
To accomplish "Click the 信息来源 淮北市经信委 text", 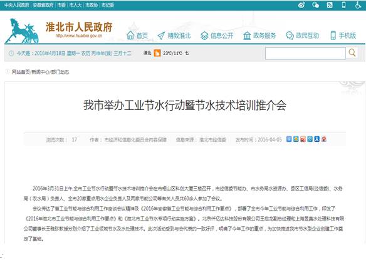I will click(201, 139).
